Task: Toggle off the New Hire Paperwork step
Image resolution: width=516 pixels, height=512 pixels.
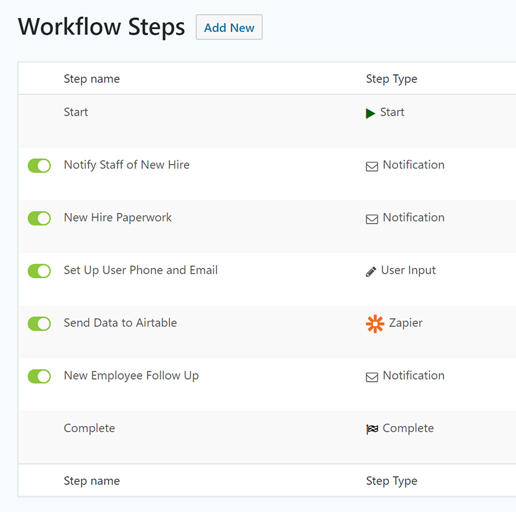Action: [39, 218]
